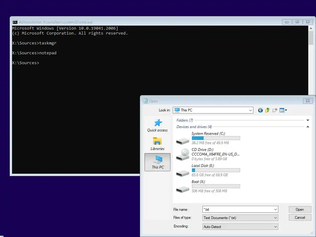The width and height of the screenshot is (316, 237).
Task: Click the Create New Folder icon
Action: click(x=274, y=110)
